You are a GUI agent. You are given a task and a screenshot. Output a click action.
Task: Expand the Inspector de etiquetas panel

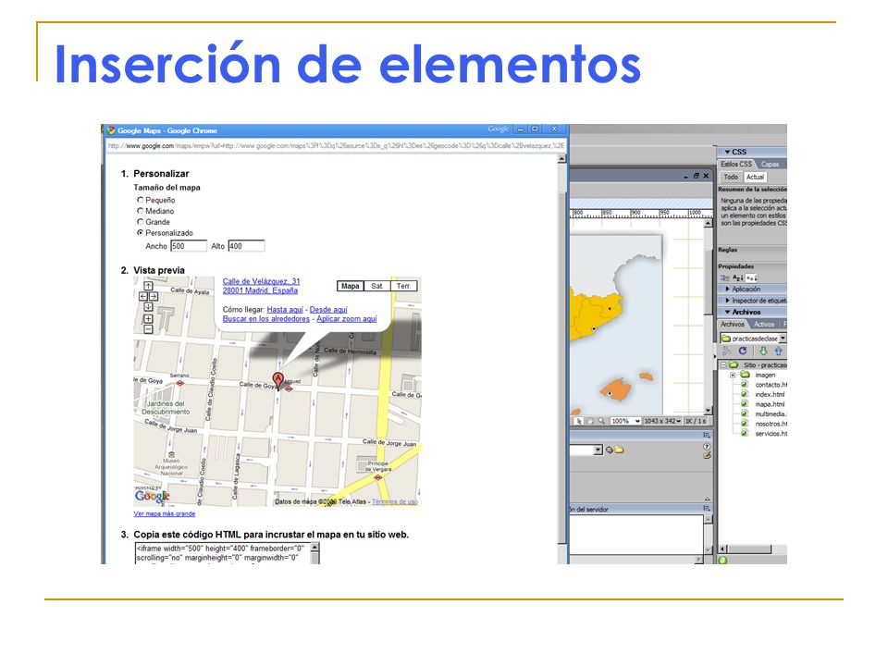click(728, 301)
